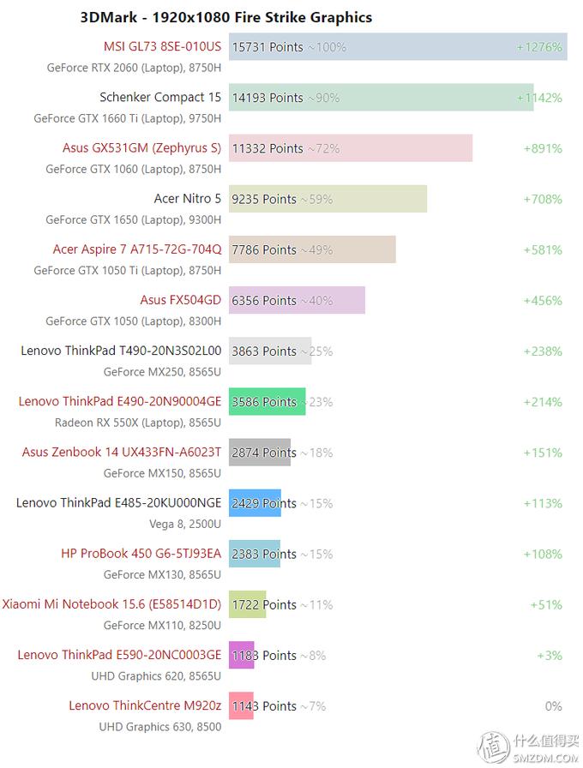Open Acer Aspire 7 A715-72G-704Q link

tap(137, 249)
